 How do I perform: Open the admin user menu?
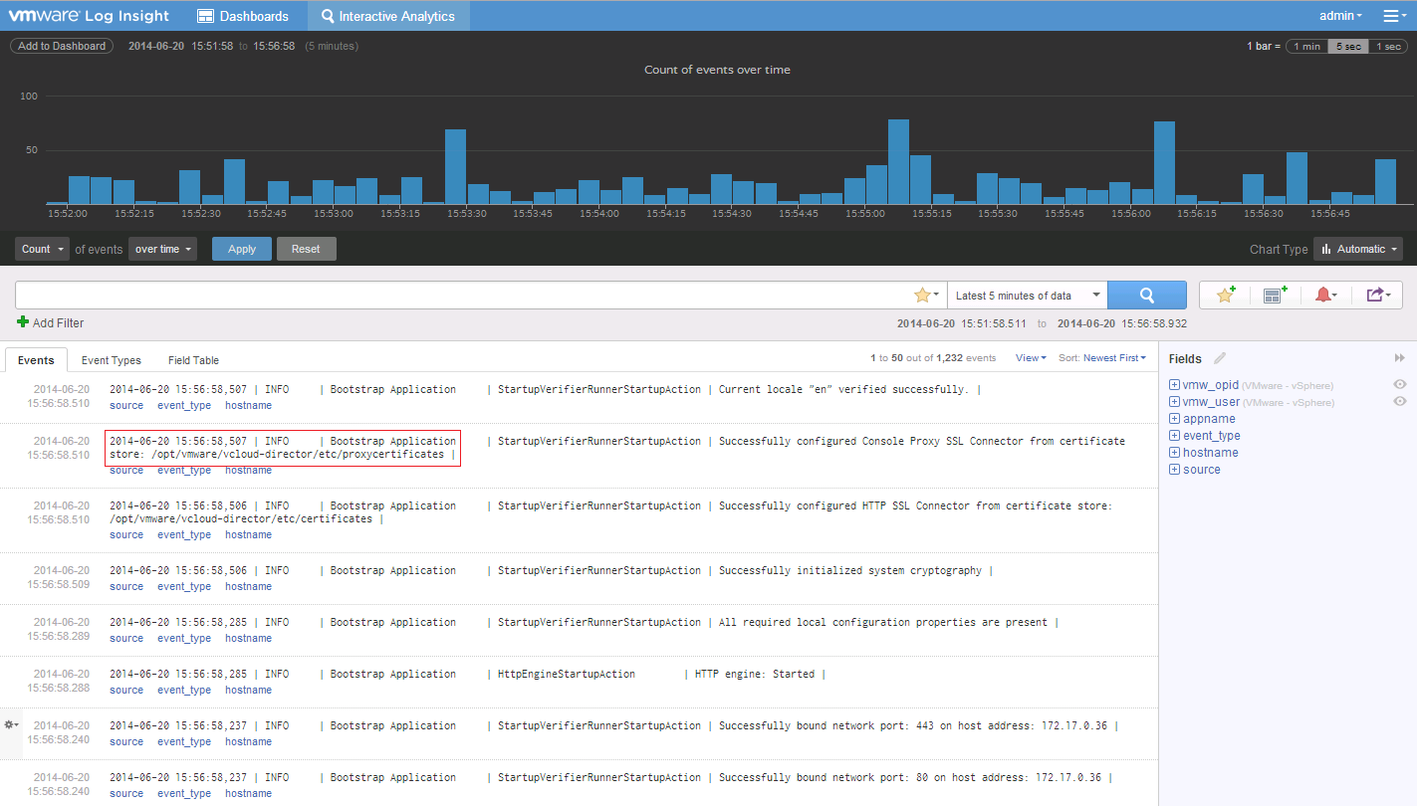tap(1340, 16)
